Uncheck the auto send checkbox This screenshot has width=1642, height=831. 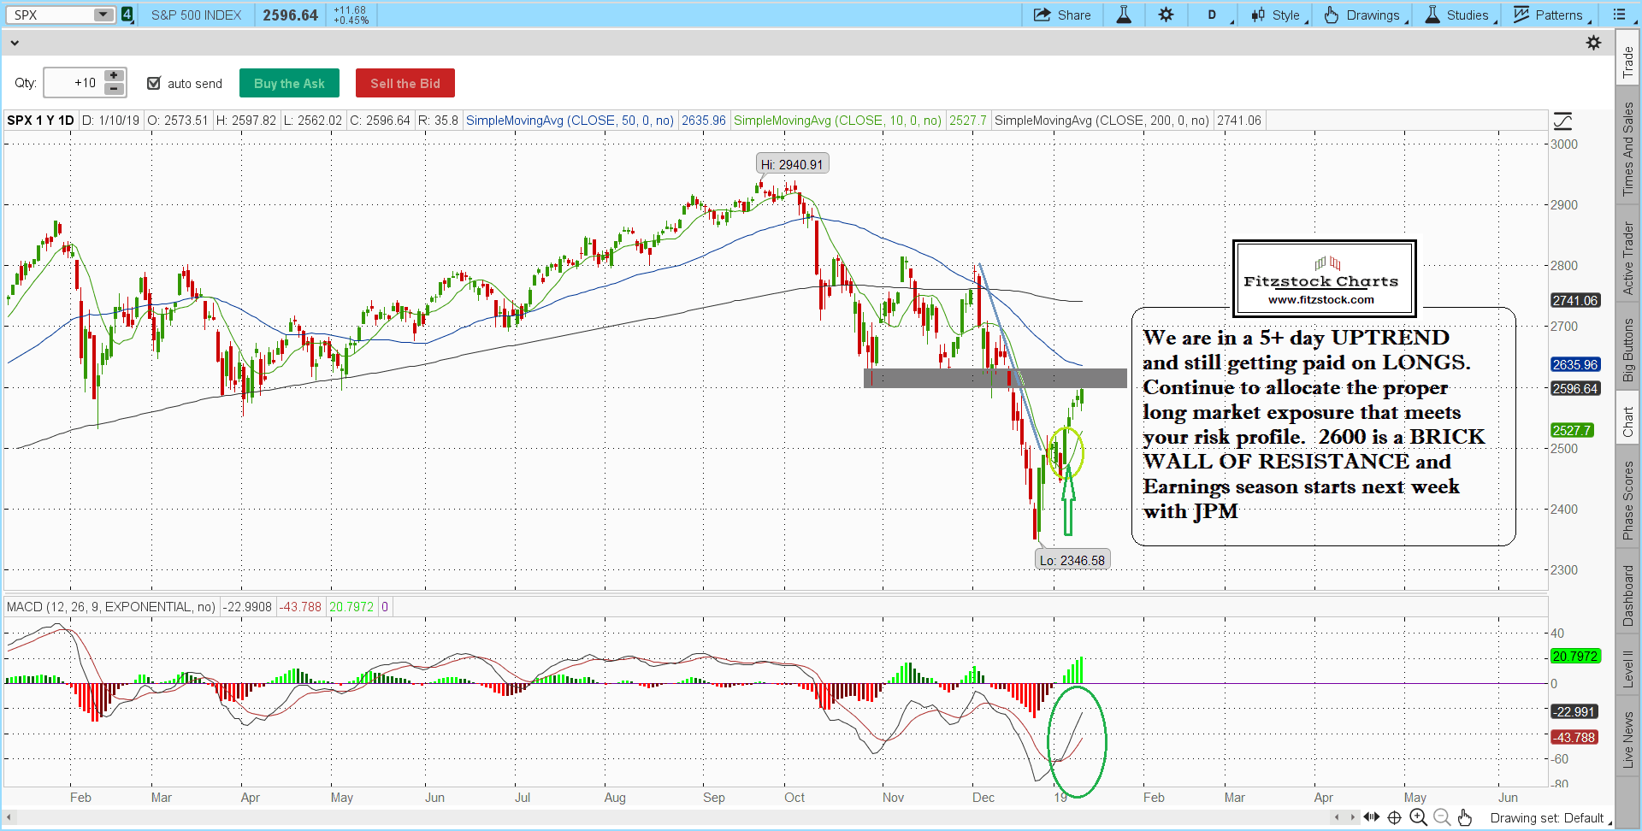(x=154, y=83)
